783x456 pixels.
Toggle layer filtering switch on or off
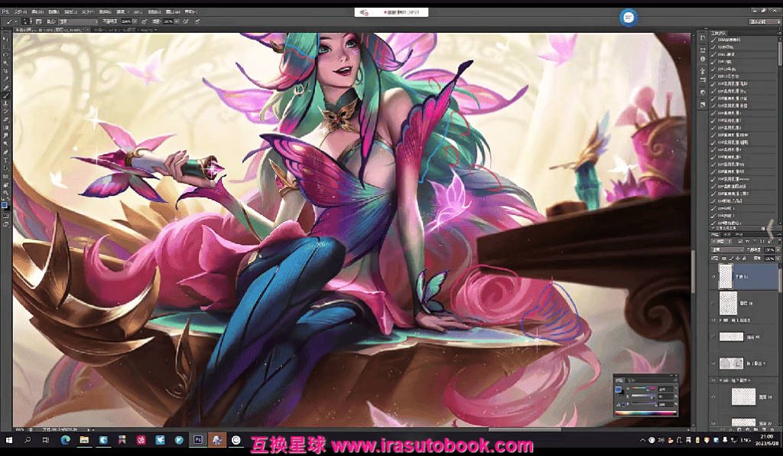779,241
